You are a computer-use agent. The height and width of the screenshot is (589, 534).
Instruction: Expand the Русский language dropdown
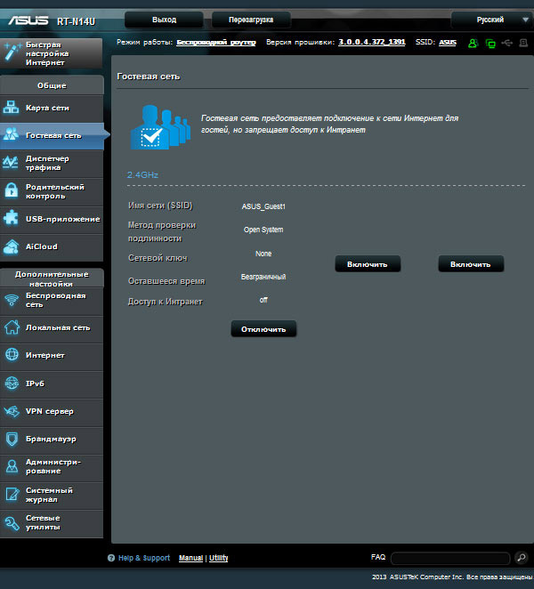point(490,19)
